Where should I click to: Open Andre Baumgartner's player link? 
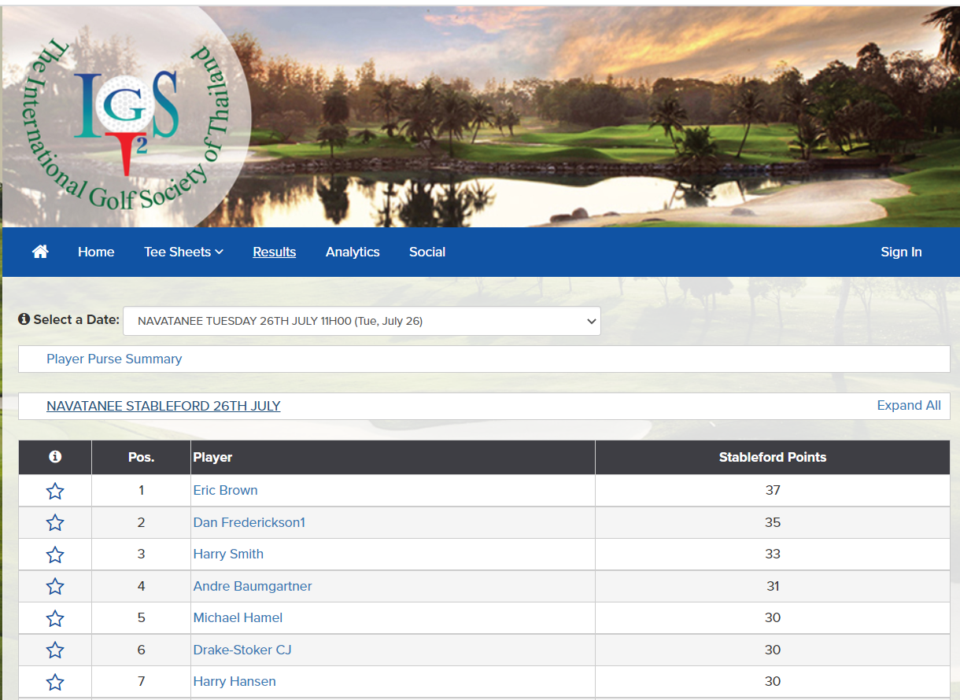tap(253, 586)
